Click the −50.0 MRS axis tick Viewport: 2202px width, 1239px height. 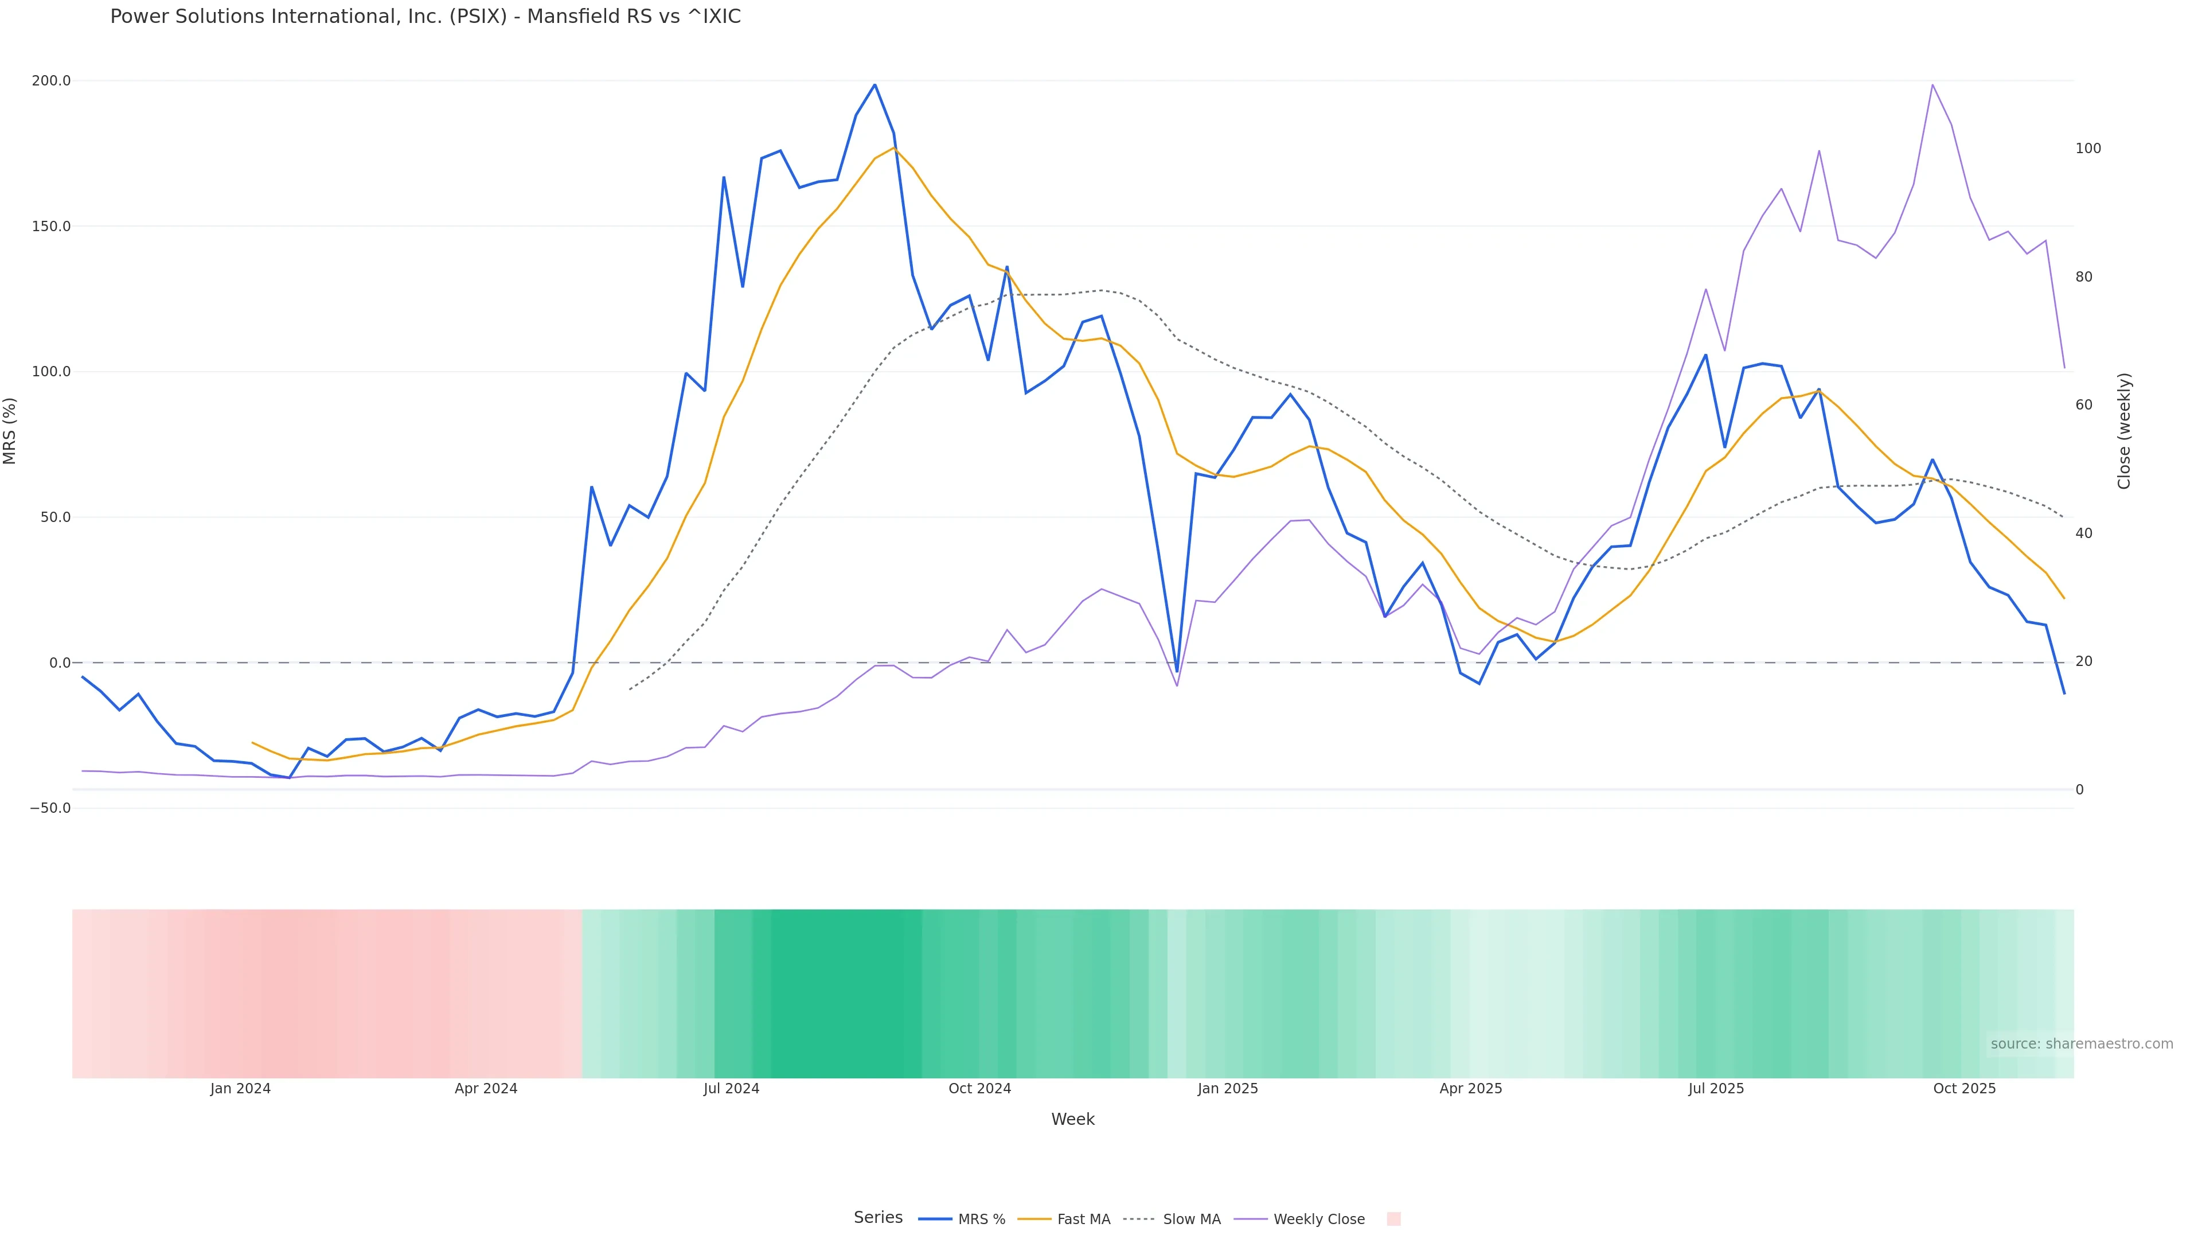[x=49, y=808]
